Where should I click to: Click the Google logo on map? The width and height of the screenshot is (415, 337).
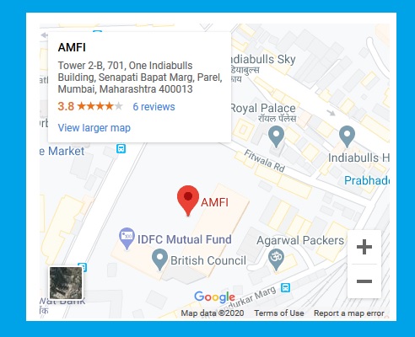pyautogui.click(x=214, y=297)
